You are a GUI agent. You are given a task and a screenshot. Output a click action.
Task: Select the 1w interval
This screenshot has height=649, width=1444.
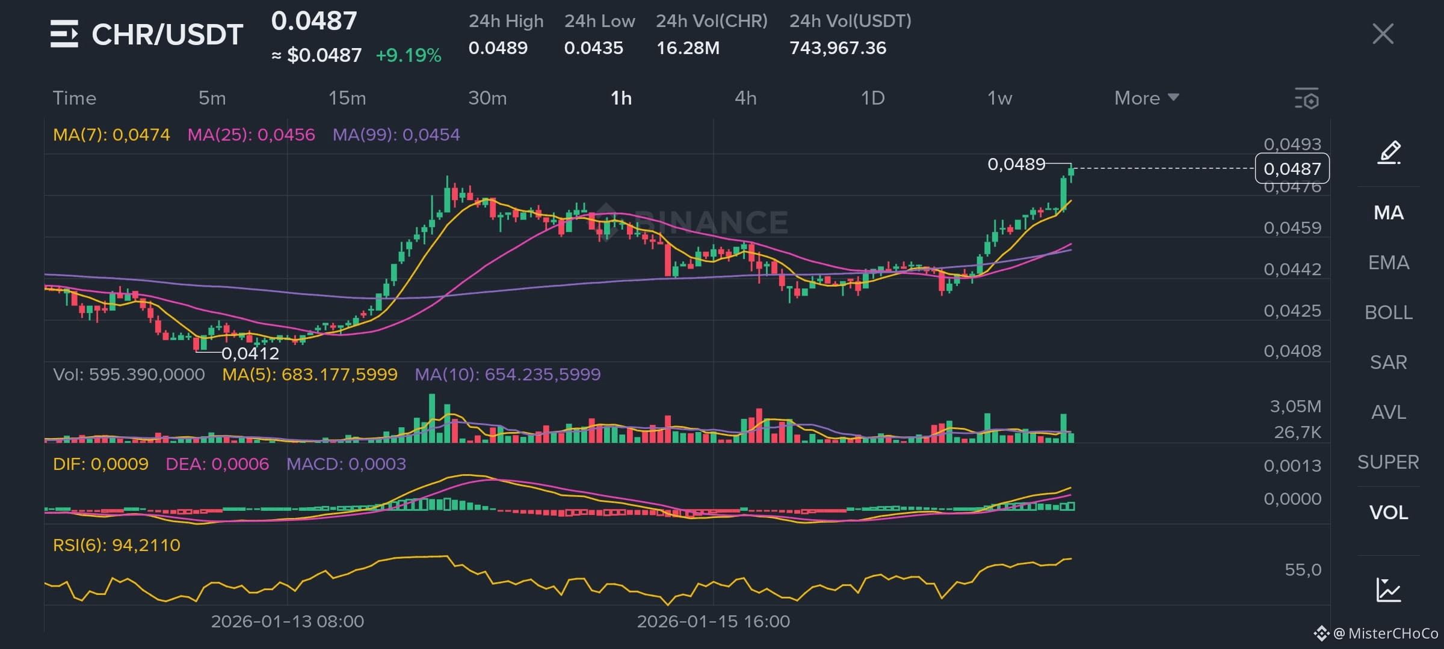point(1000,98)
